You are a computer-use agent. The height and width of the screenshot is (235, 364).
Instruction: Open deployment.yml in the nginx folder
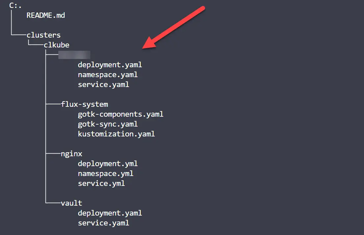[108, 163]
